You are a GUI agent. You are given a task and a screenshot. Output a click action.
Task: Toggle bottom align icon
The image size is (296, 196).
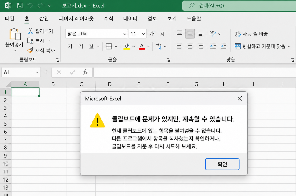200,35
